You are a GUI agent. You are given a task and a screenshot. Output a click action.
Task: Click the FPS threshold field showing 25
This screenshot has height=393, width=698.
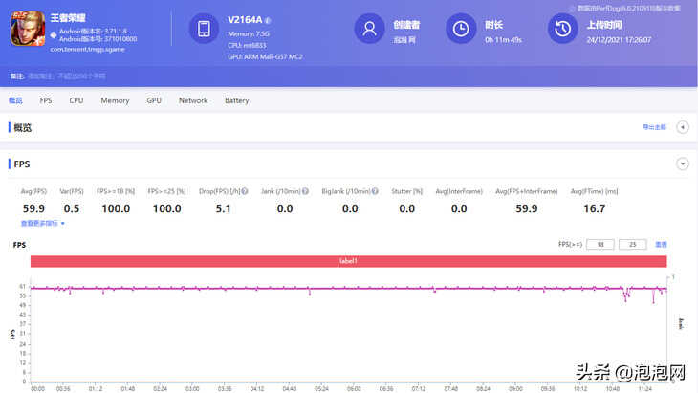(x=632, y=245)
